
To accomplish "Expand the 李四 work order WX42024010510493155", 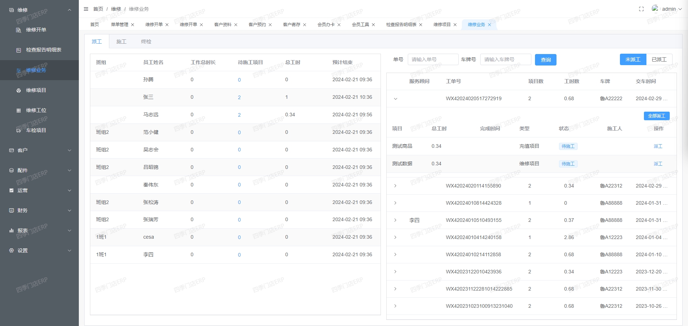I will coord(395,220).
